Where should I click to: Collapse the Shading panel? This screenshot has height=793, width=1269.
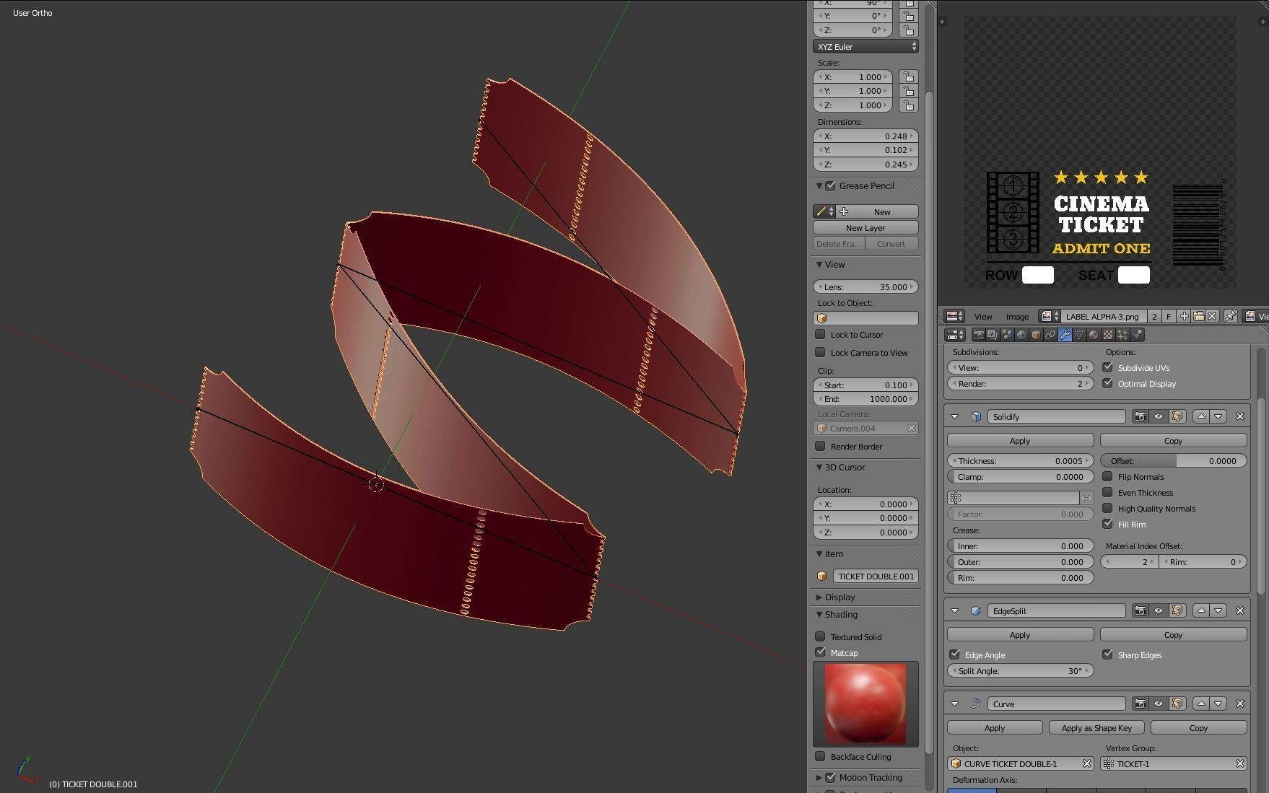click(x=819, y=615)
